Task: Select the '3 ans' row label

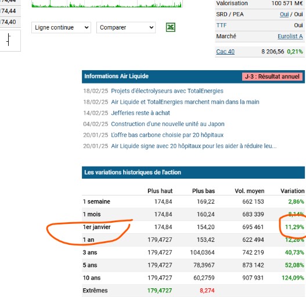Action: click(90, 252)
